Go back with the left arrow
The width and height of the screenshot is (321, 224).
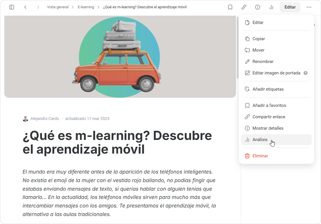25,7
